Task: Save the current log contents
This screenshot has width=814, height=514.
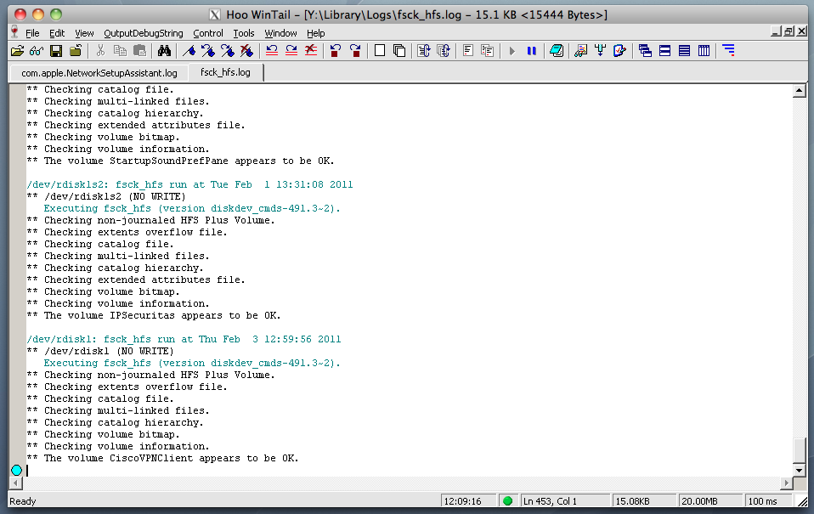Action: click(54, 50)
